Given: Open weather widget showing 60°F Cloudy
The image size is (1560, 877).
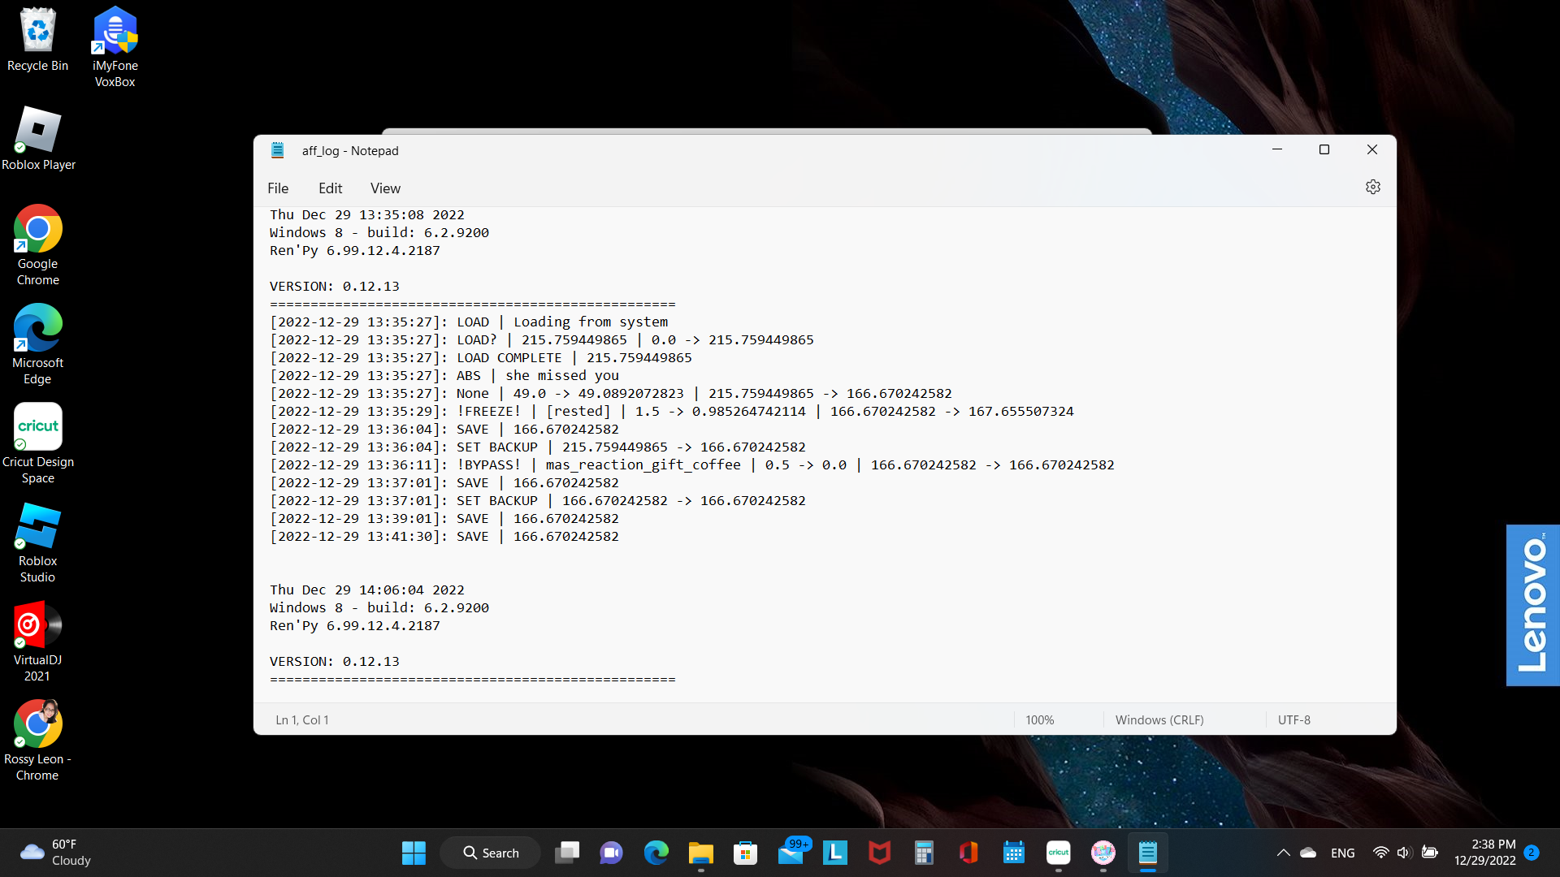Looking at the screenshot, I should coord(55,853).
